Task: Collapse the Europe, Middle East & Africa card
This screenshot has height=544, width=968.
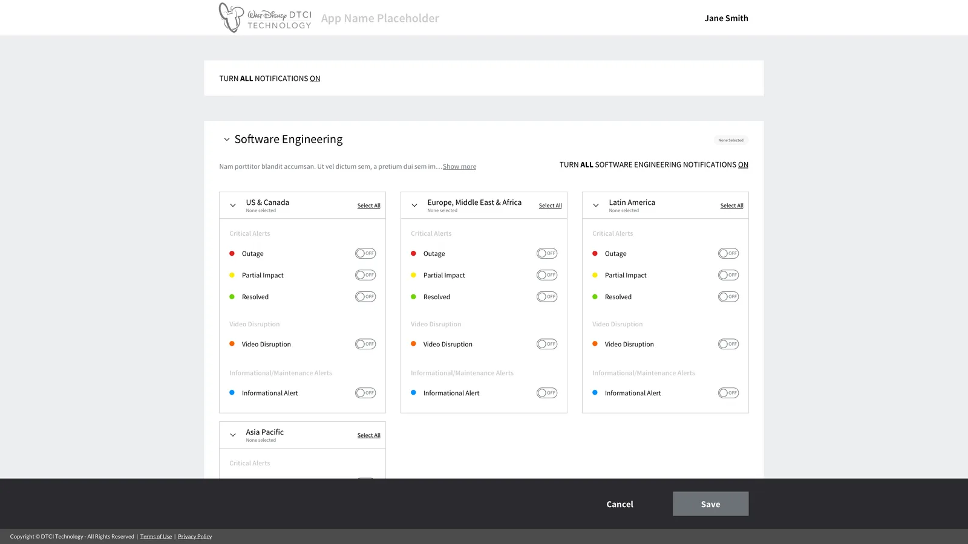Action: coord(414,206)
